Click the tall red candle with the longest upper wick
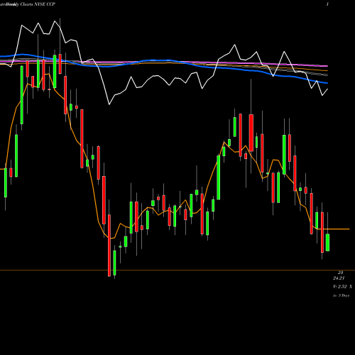This screenshot has height=355, width=355. point(251,133)
